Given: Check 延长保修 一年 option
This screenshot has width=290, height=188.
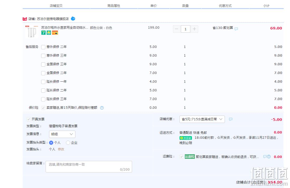Looking at the screenshot, I should pyautogui.click(x=43, y=82).
